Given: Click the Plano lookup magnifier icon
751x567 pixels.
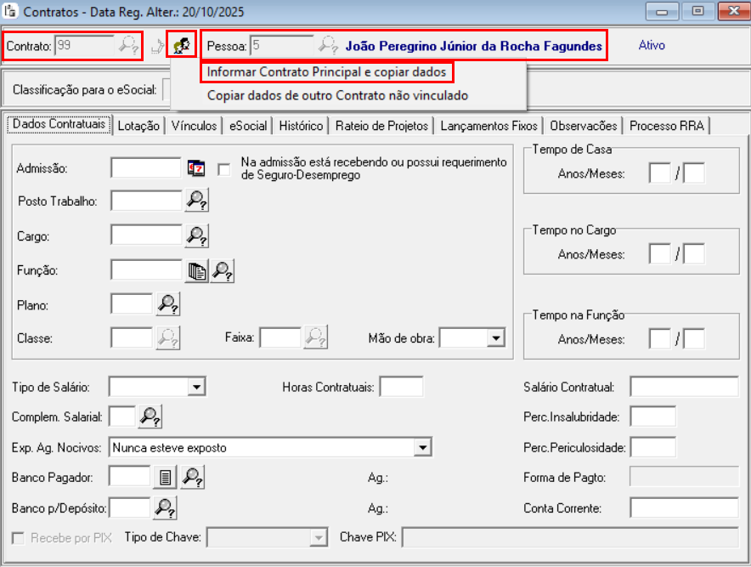Looking at the screenshot, I should click(167, 303).
